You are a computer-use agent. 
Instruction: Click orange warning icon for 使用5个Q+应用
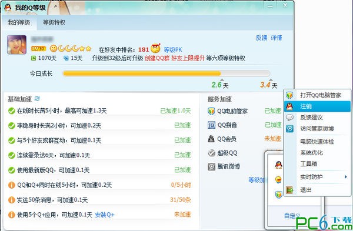tap(12, 215)
